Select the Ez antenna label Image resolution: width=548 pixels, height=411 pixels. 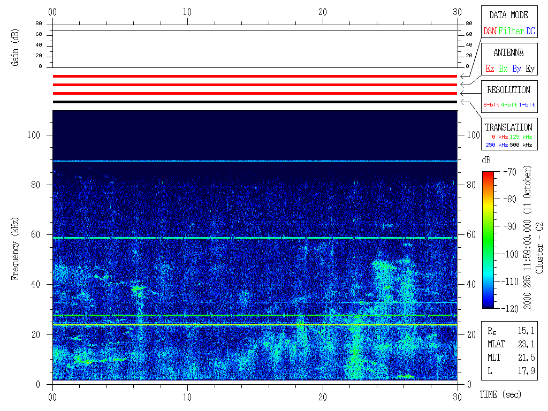pos(490,68)
